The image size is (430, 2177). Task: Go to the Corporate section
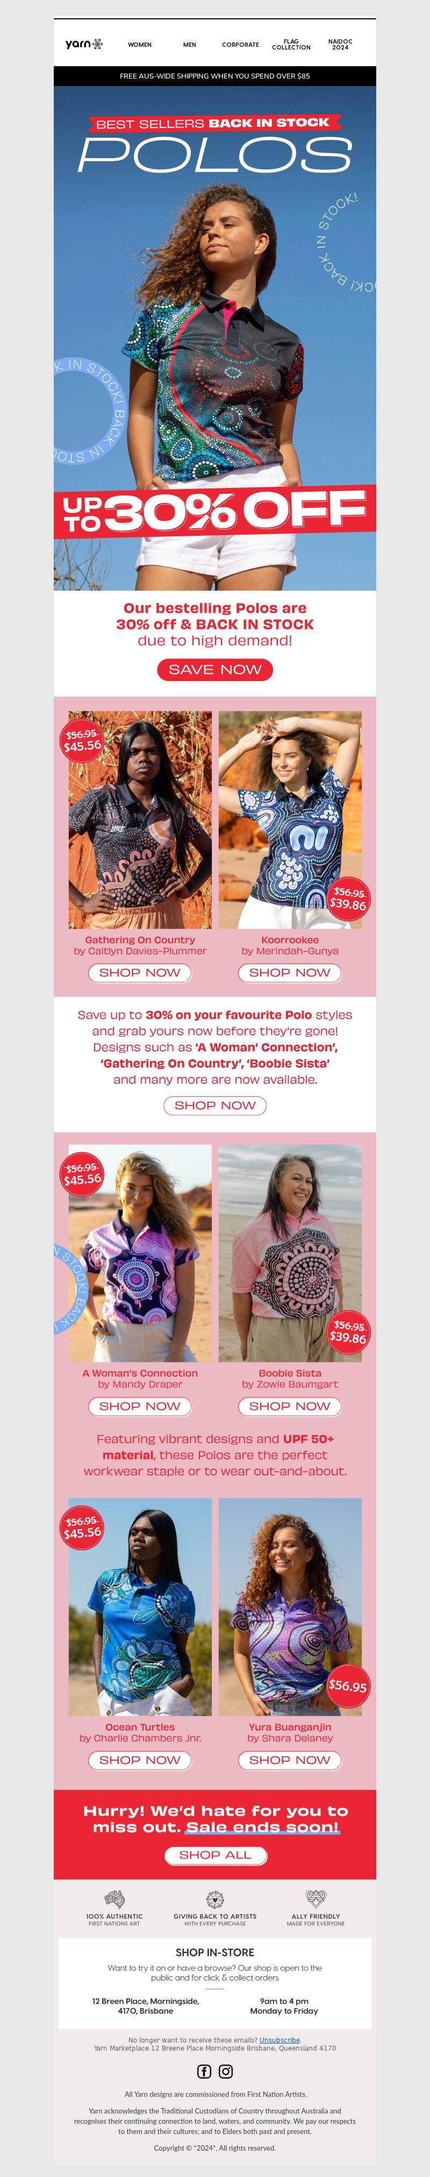click(x=241, y=45)
